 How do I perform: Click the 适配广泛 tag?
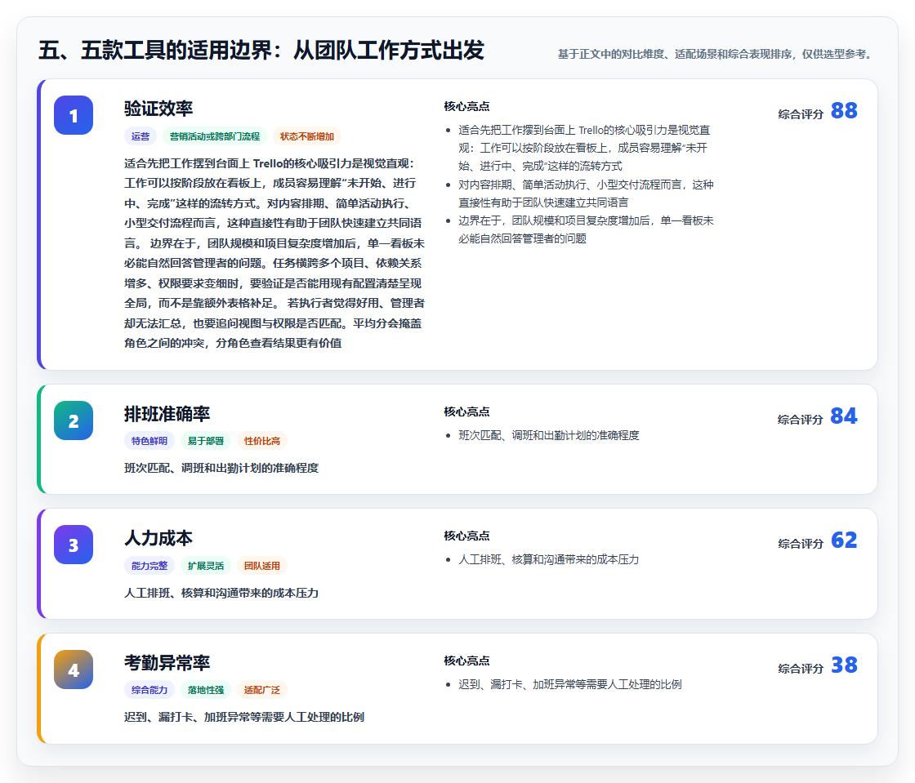point(262,690)
